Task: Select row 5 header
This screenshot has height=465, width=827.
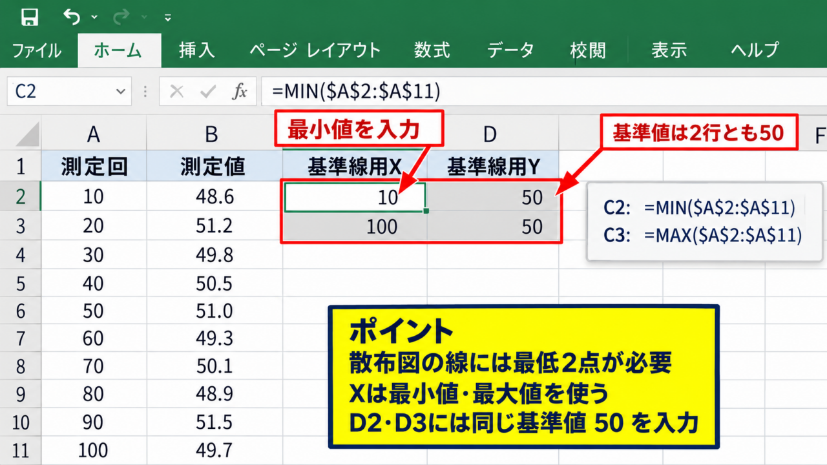Action: 20,284
